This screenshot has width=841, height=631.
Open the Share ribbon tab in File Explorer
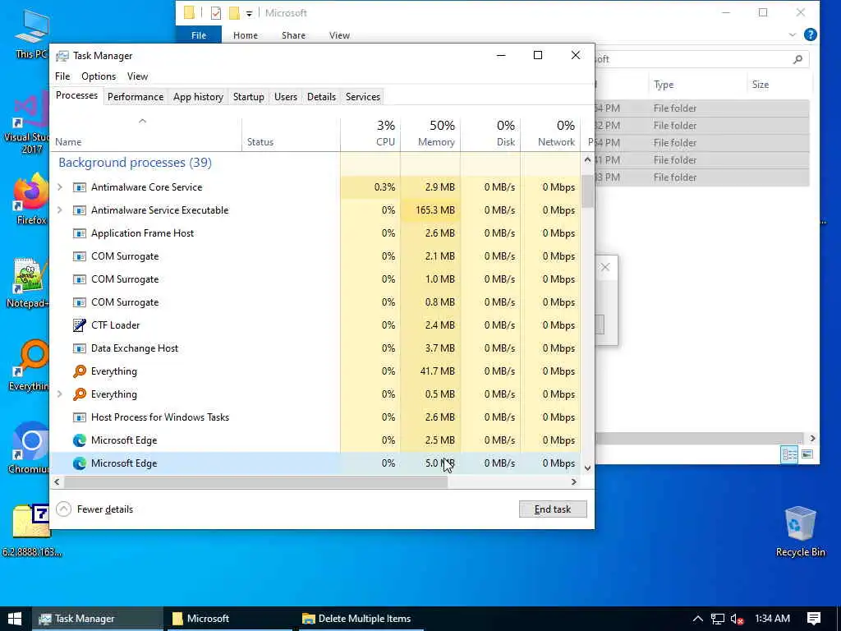(293, 35)
